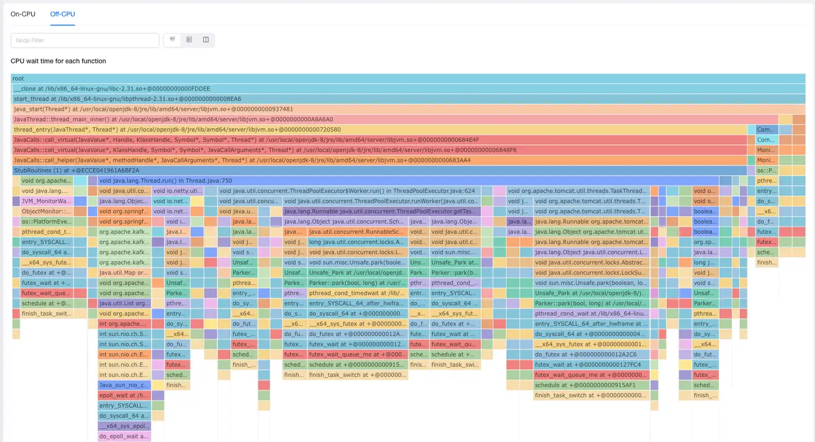Choose the split view layout icon
Viewport: 815px width, 442px height.
[205, 40]
